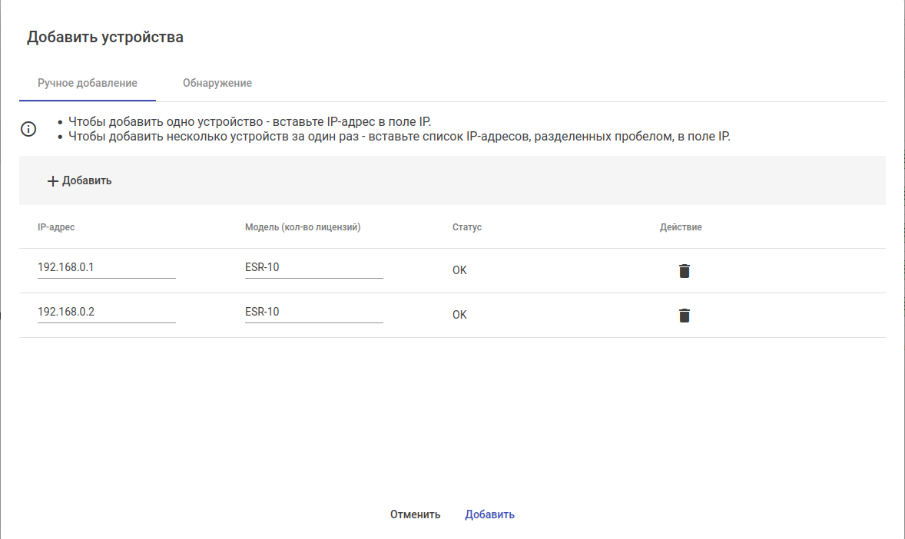Click the info icon beside instructions
Image resolution: width=905 pixels, height=539 pixels.
(28, 129)
